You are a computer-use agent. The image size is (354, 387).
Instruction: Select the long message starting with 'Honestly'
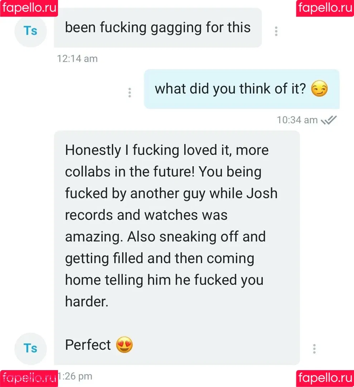[177, 248]
